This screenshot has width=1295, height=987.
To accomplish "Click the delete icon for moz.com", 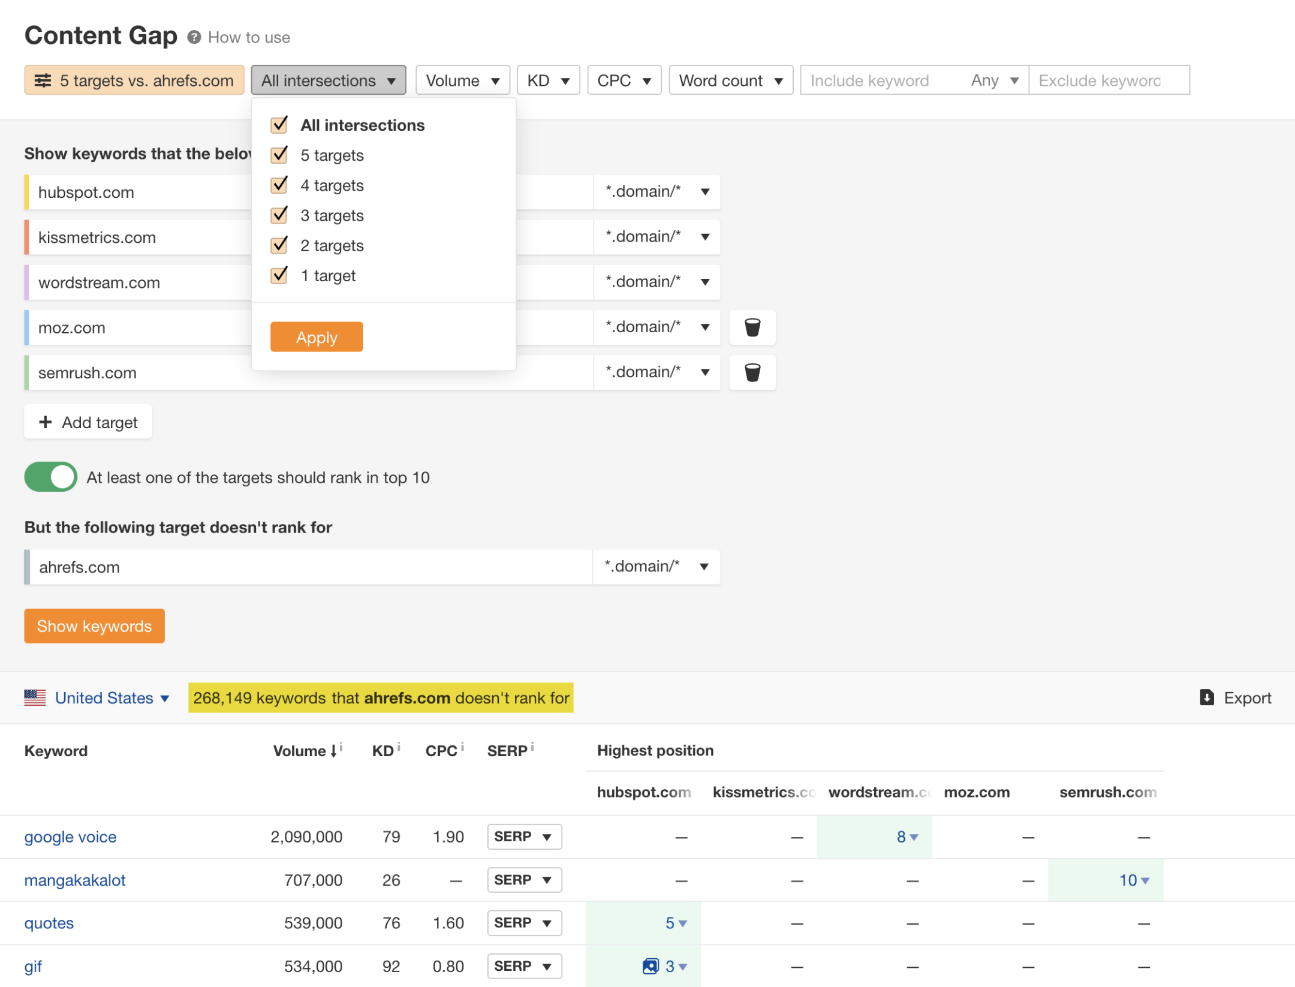I will point(753,327).
